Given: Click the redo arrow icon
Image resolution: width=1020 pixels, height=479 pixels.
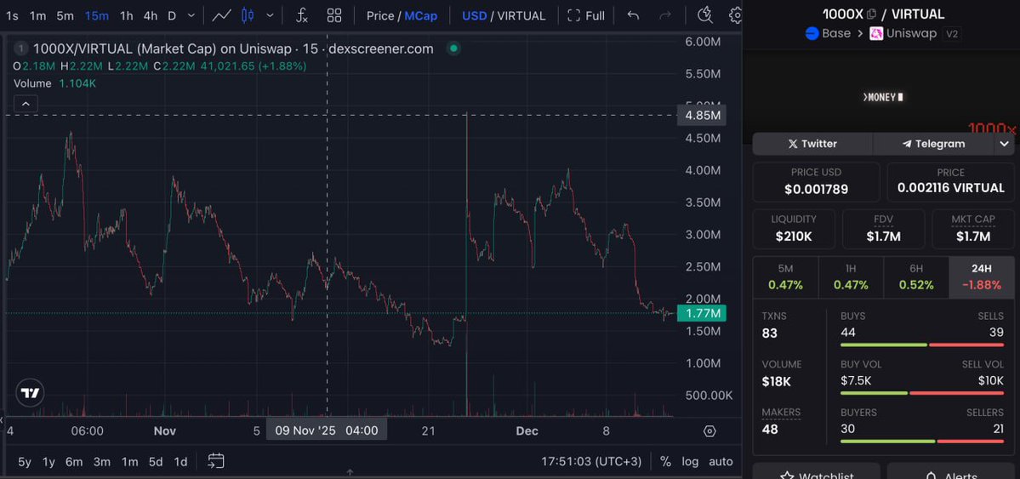Looking at the screenshot, I should tap(664, 15).
